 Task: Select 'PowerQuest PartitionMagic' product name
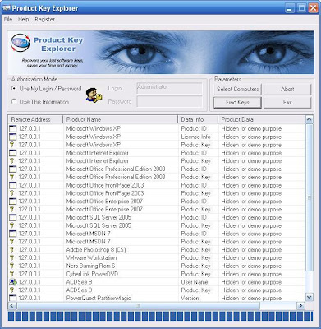[99, 298]
